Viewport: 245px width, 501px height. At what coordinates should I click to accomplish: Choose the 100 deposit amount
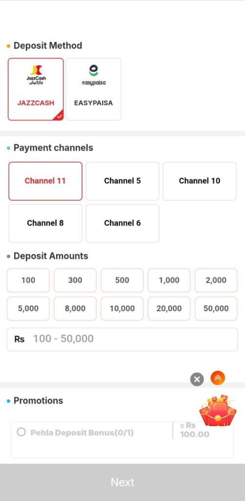point(28,280)
